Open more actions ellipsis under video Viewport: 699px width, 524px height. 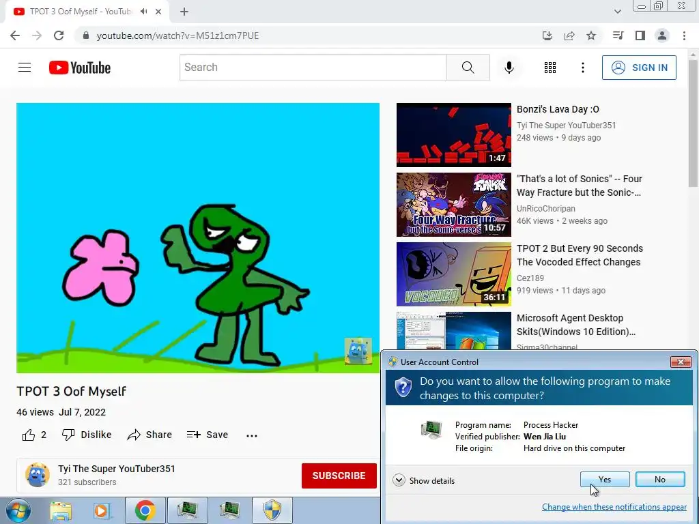tap(252, 436)
